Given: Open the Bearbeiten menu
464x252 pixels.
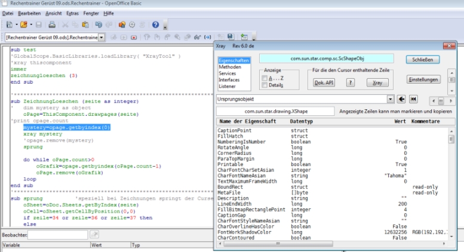Looking at the screenshot, I should (x=29, y=13).
